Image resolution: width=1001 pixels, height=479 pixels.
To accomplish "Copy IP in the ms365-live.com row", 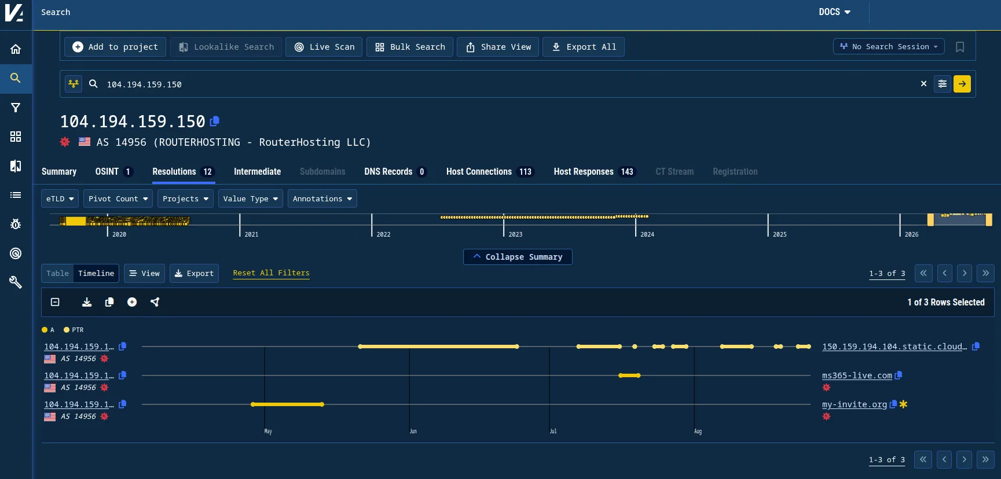I will [x=123, y=375].
